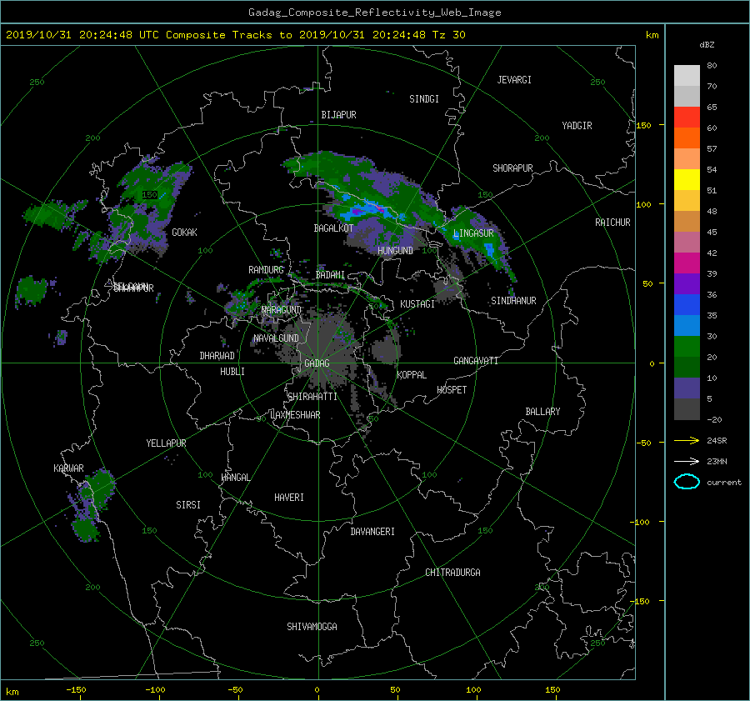The image size is (750, 701).
Task: Select the red 60-65 dBZ legend swatch
Action: click(x=687, y=118)
